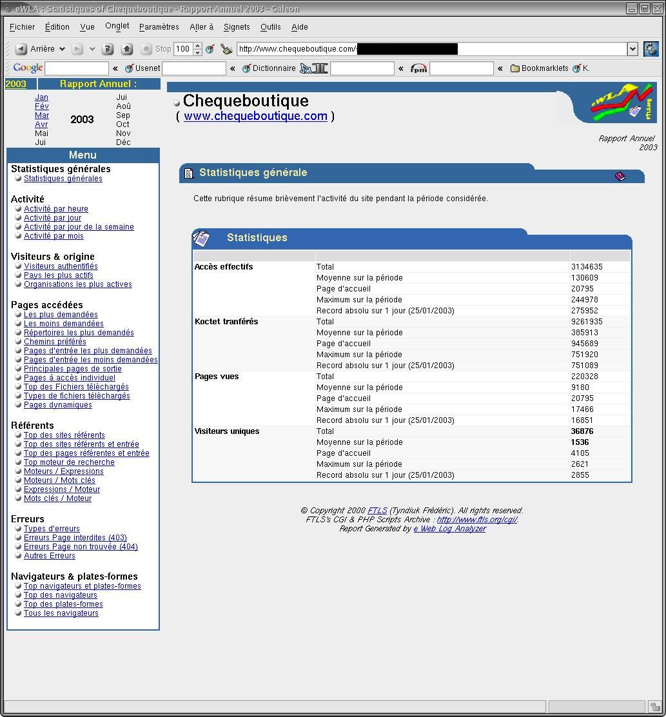
Task: Open the Paramètres menu
Action: tap(159, 27)
